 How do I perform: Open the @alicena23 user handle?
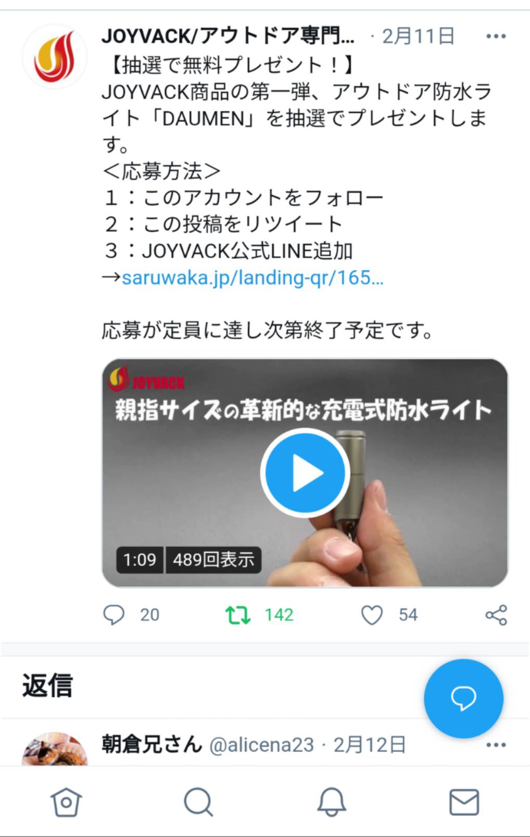point(261,745)
